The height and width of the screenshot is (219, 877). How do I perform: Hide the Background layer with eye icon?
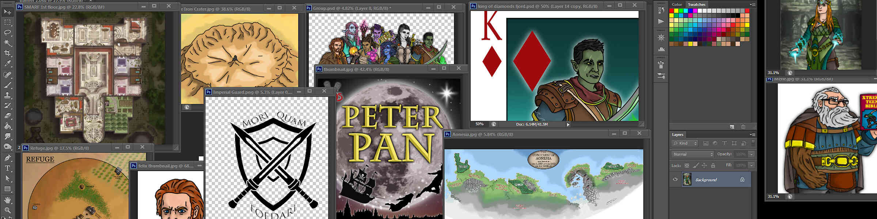point(675,180)
